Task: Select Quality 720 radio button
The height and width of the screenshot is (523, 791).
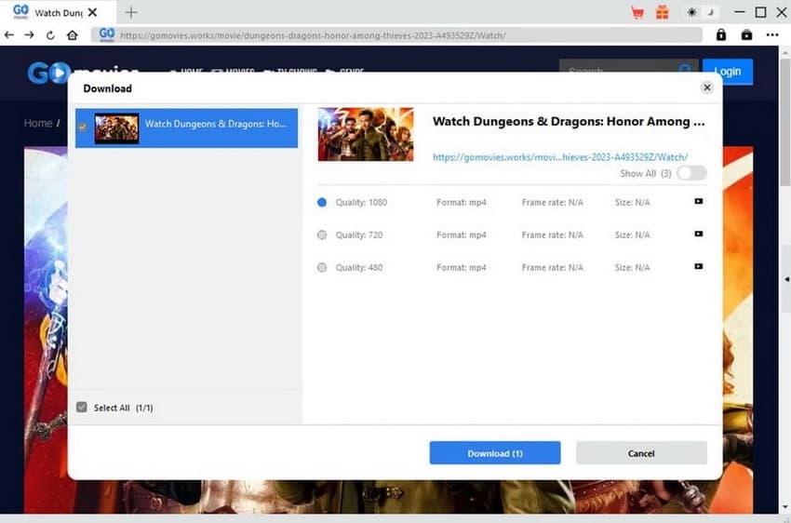Action: (x=322, y=235)
